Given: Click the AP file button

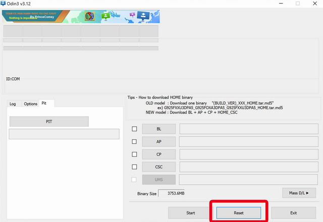Looking at the screenshot, I should [x=159, y=142].
